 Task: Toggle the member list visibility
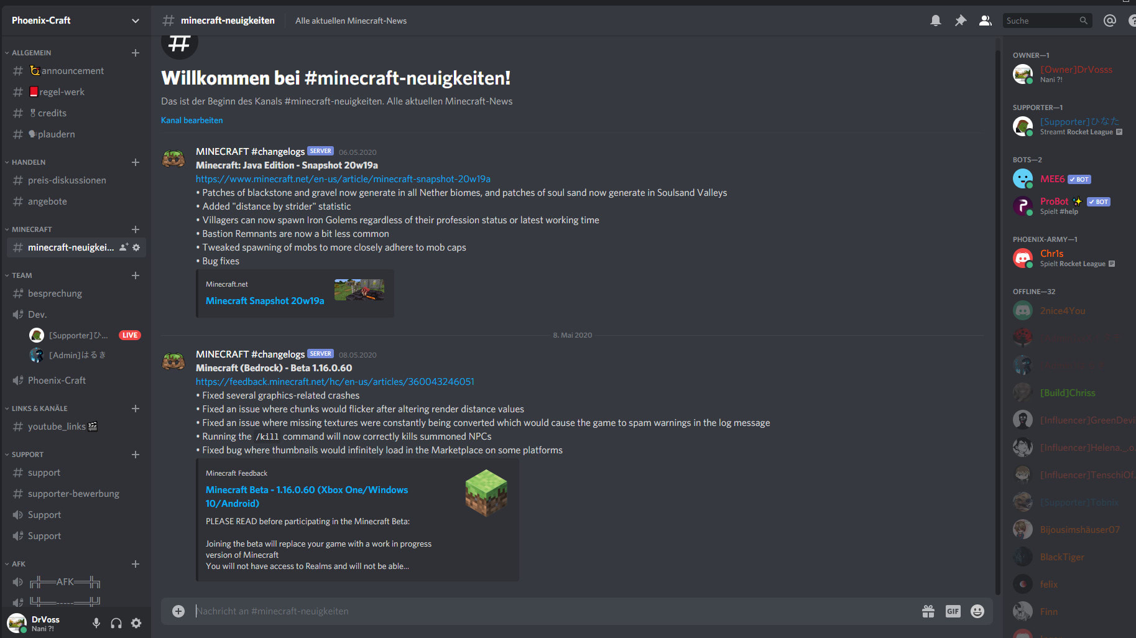point(985,21)
